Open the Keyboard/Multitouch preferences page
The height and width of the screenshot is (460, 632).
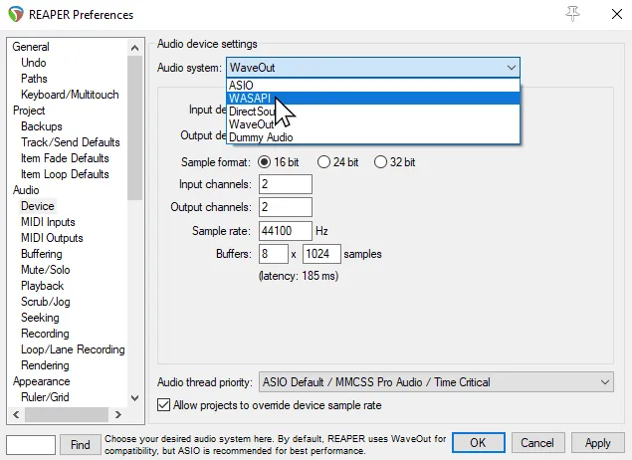tap(70, 95)
